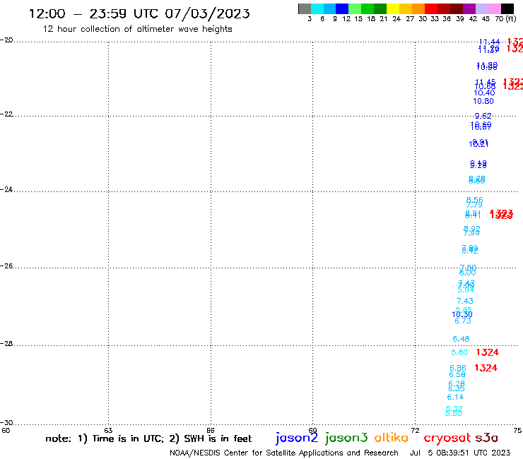This screenshot has height=459, width=523.
Task: Pick the lavender swatch in the color legend
Action: point(482,8)
